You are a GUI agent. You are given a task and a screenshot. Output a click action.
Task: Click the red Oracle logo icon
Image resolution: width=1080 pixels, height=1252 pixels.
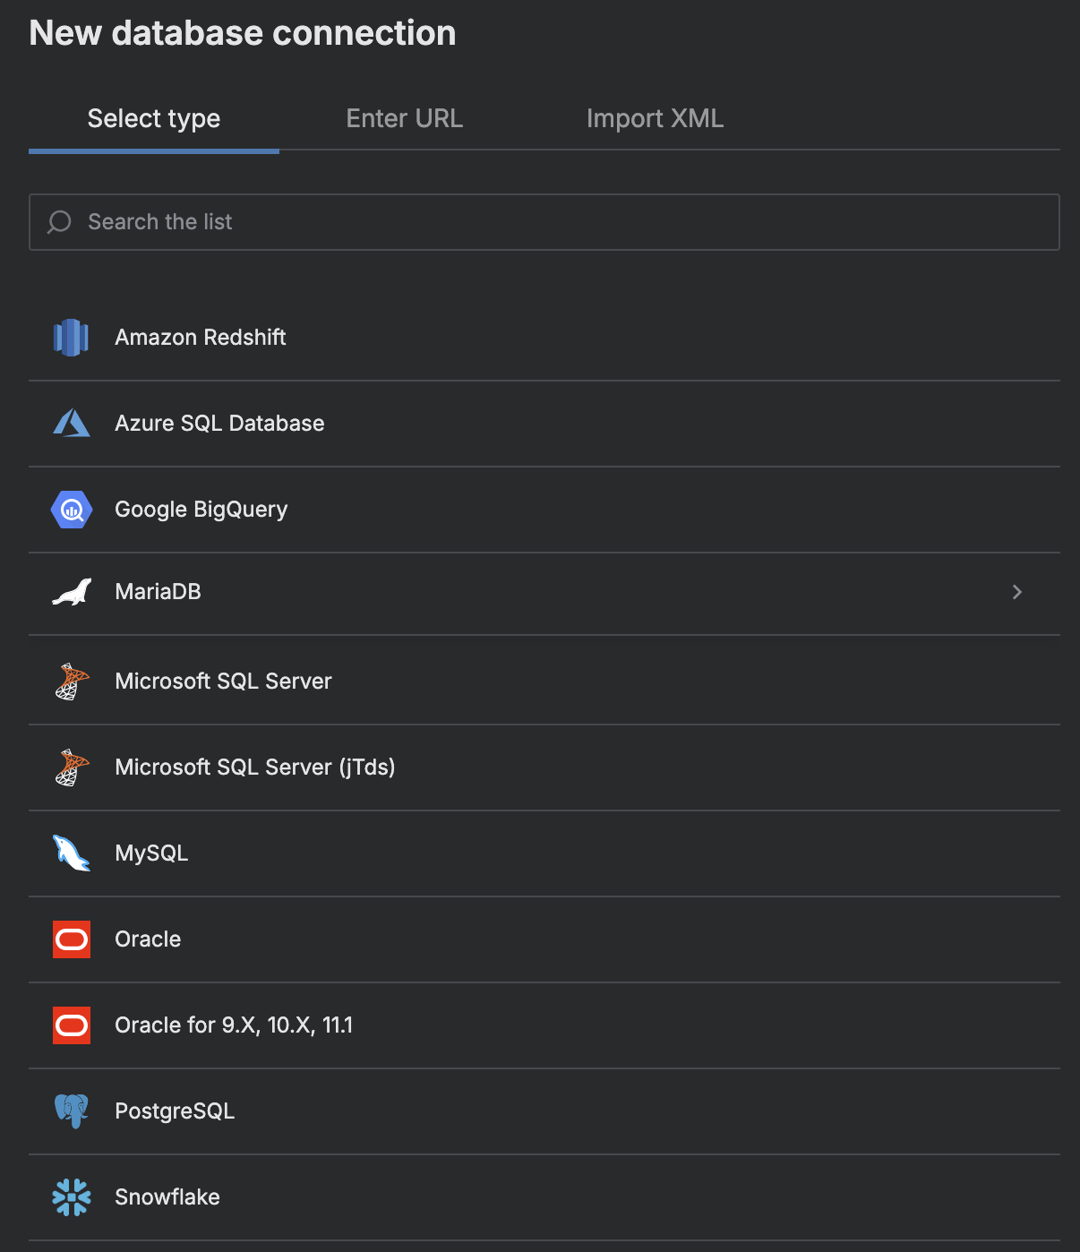click(x=71, y=939)
